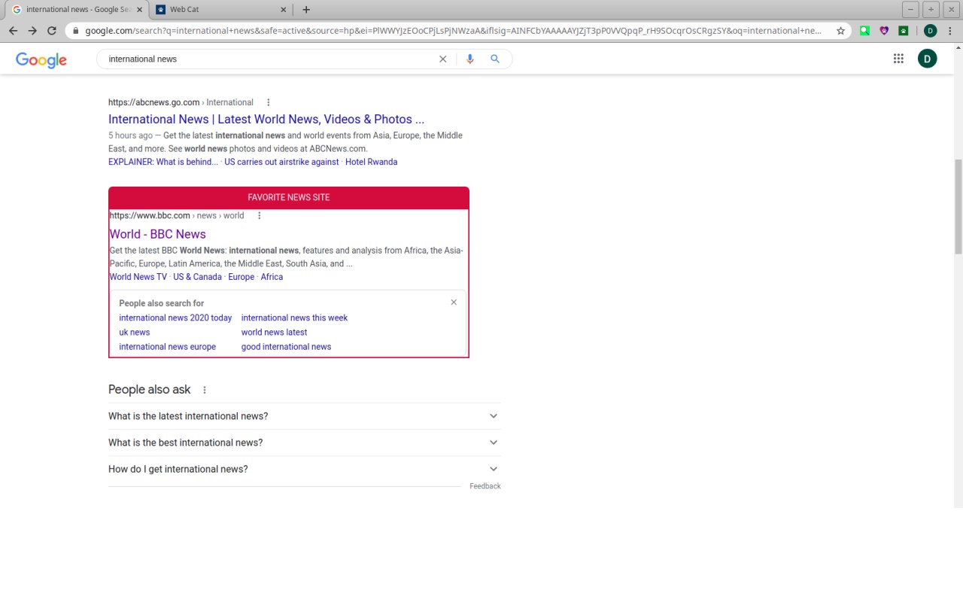Close the international news tab
963x602 pixels.
pos(139,10)
